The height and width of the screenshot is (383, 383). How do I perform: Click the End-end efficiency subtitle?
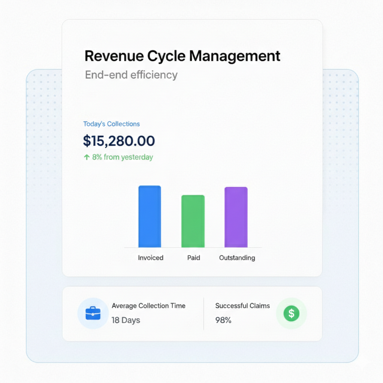pos(131,75)
